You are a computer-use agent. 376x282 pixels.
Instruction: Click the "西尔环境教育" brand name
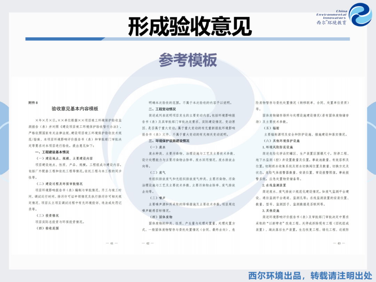[x=332, y=23]
